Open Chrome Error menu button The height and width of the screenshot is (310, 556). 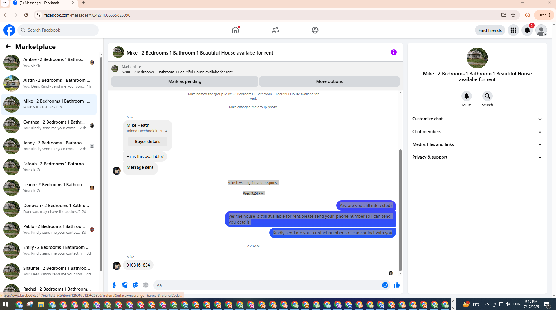544,15
